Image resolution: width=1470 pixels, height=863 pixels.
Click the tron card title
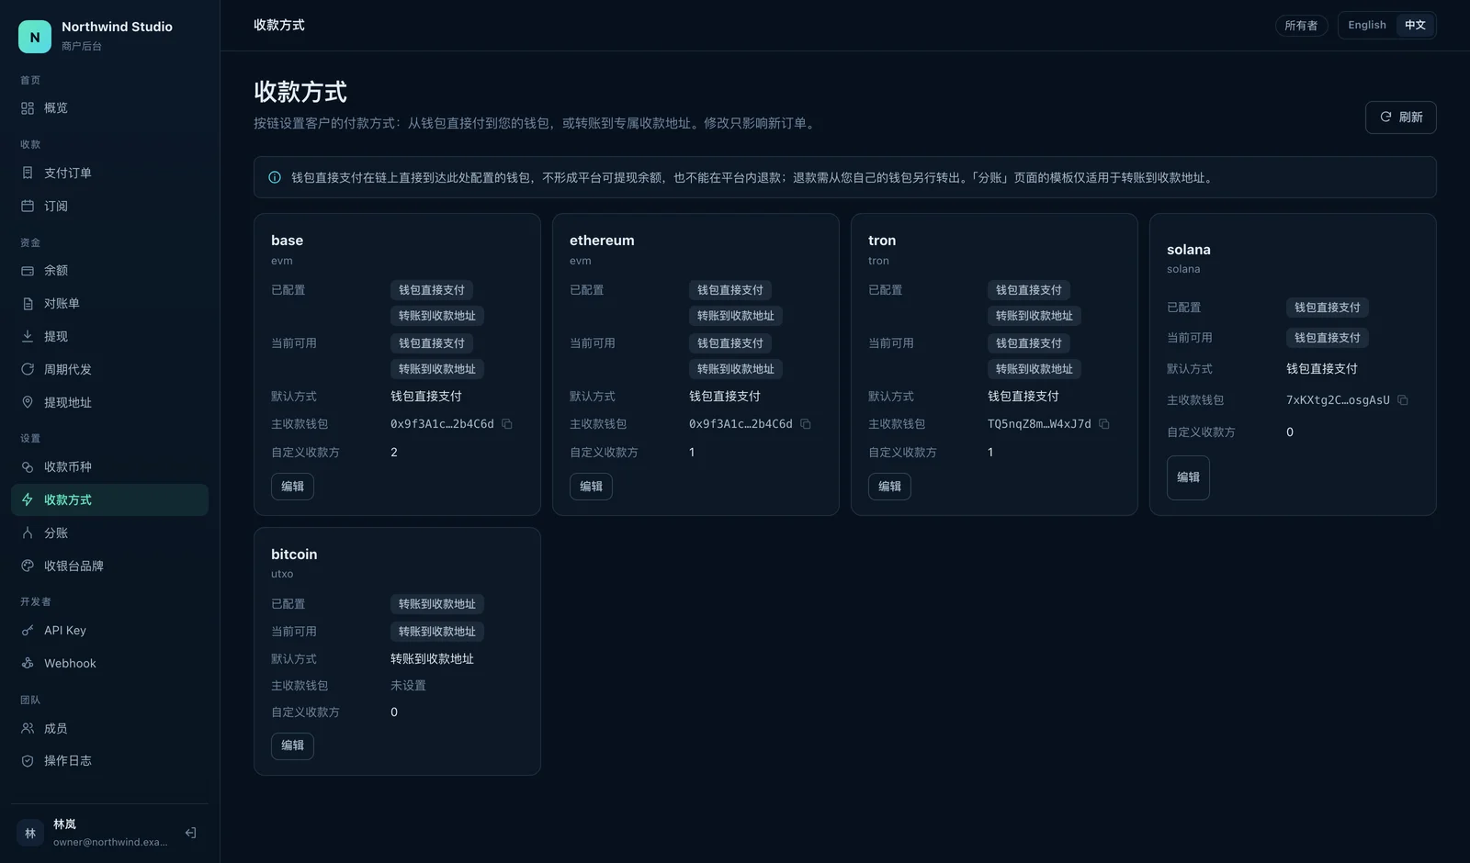click(x=882, y=241)
